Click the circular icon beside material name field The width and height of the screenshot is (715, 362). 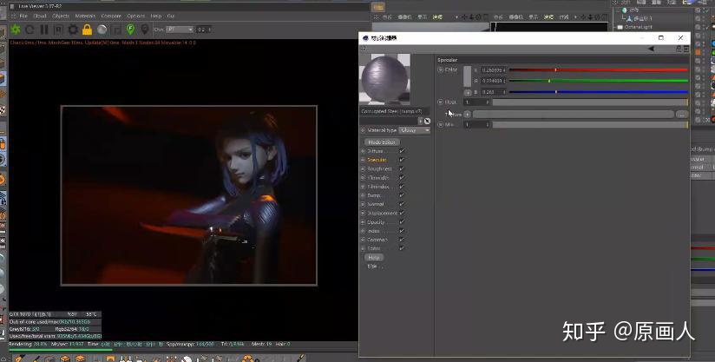427,121
